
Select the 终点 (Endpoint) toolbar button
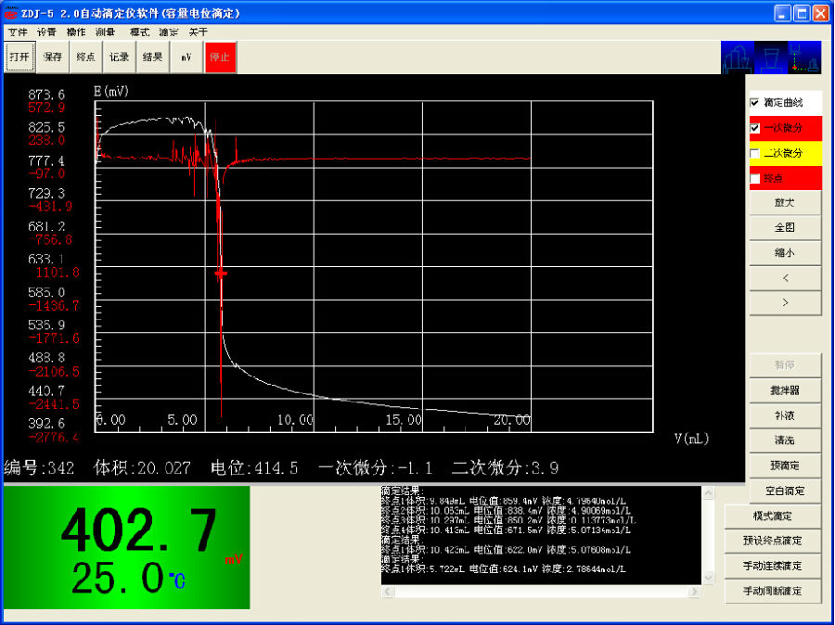point(85,57)
